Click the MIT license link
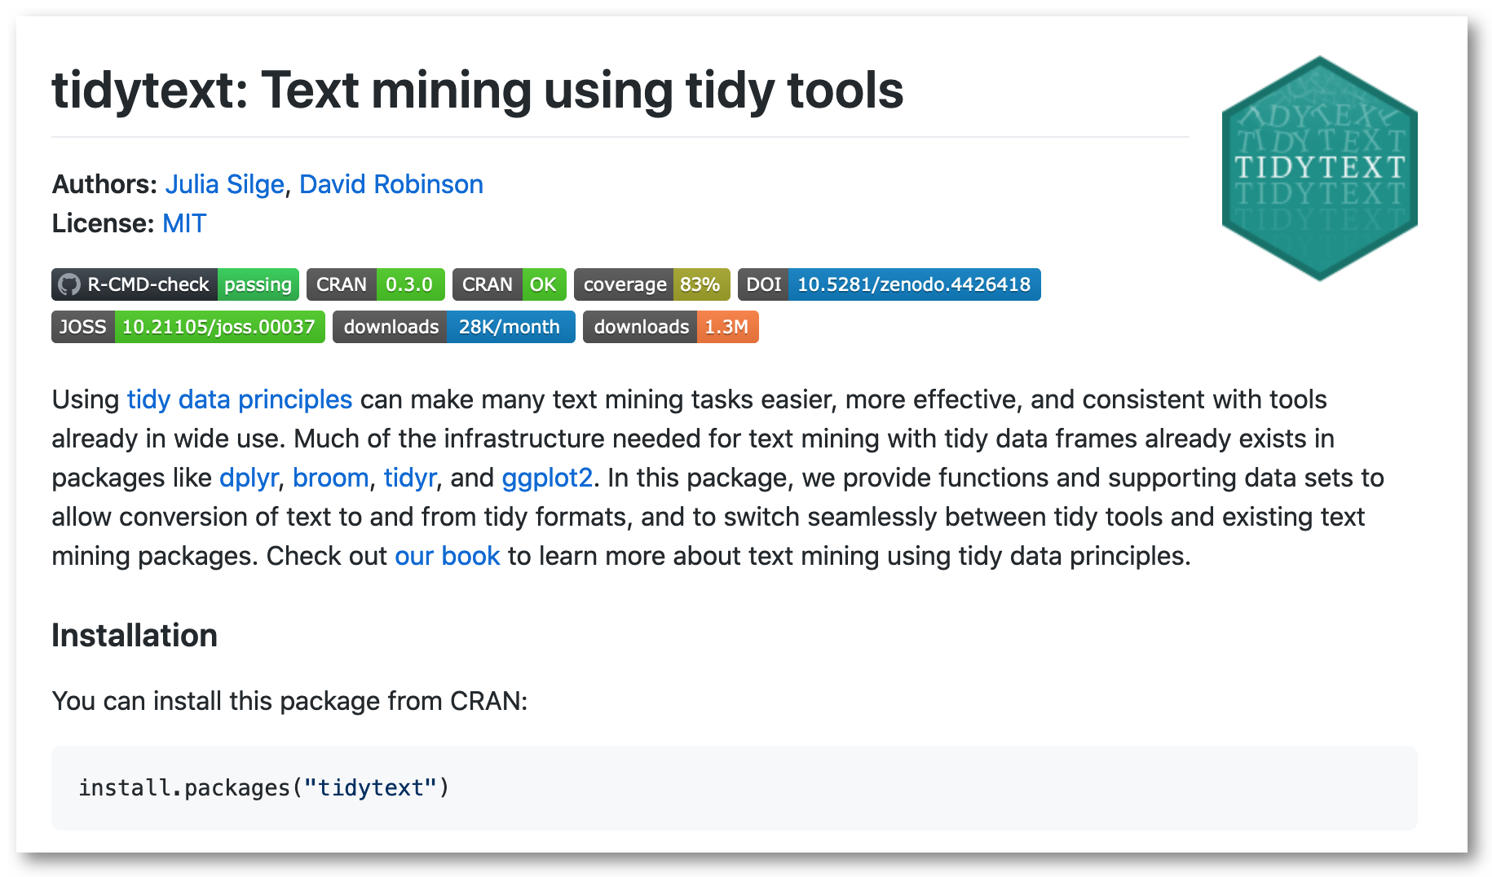 184,223
